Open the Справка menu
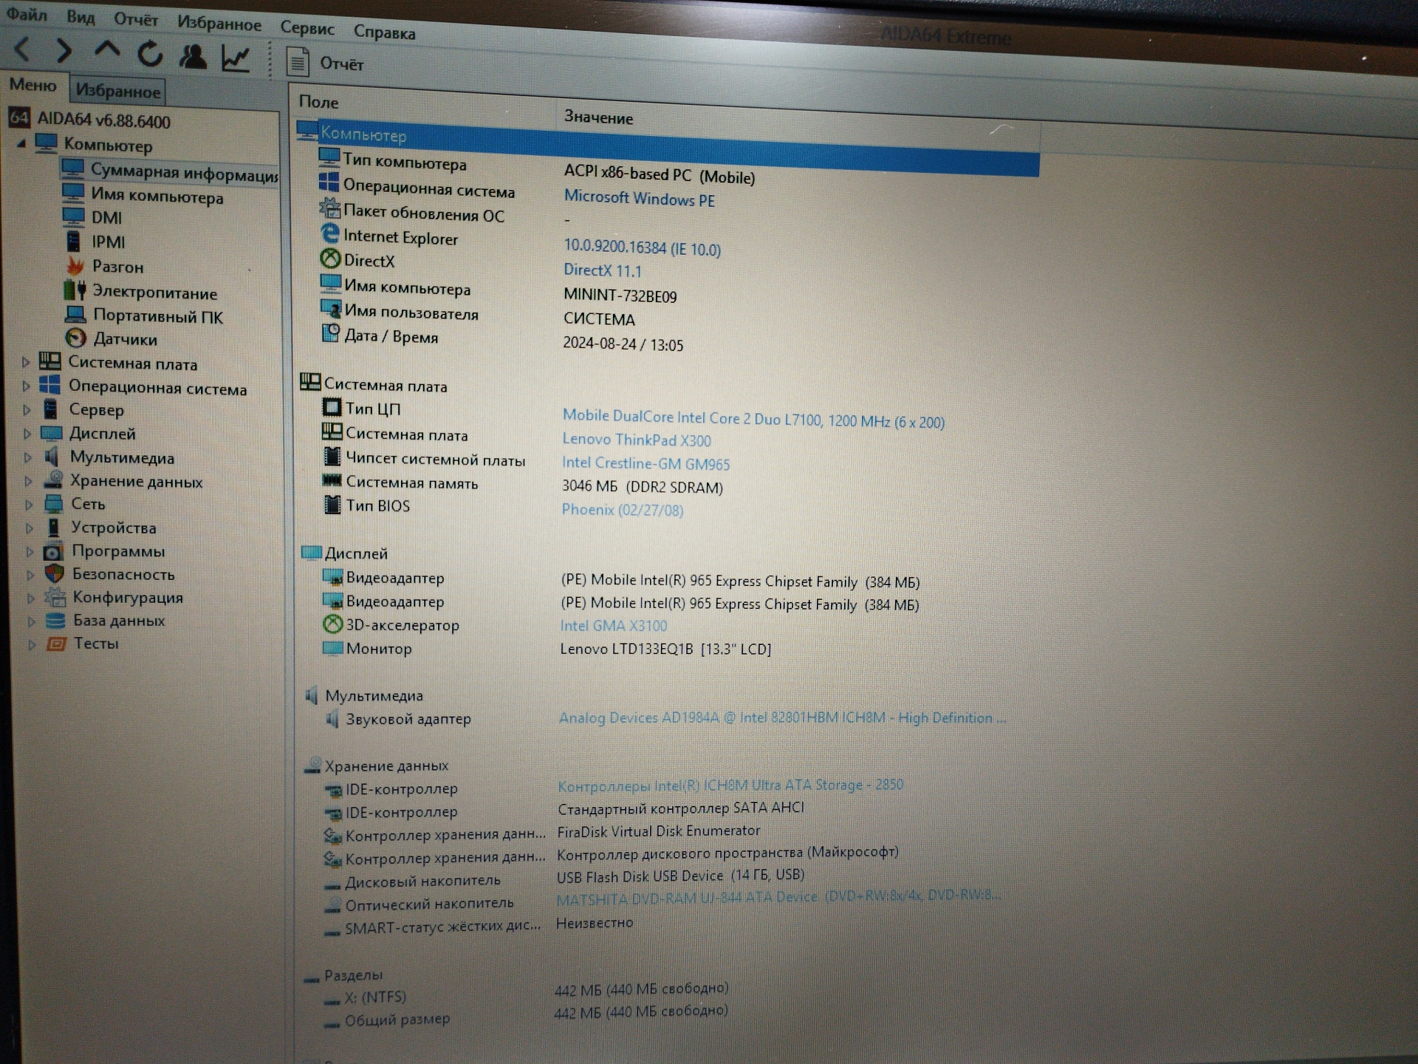 [384, 32]
